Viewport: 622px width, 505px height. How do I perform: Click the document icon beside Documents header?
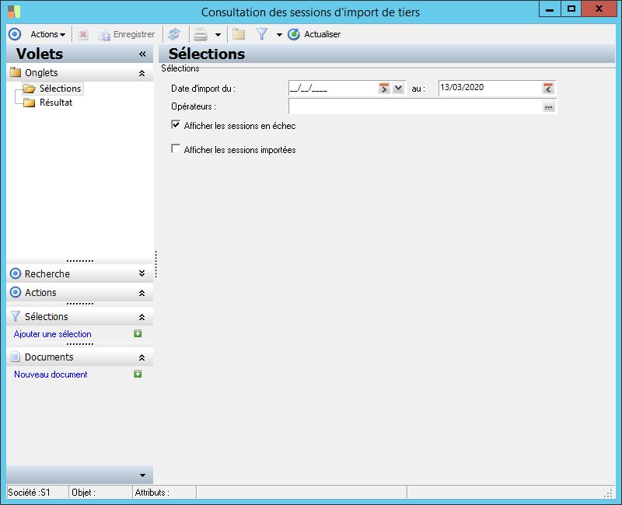click(16, 357)
